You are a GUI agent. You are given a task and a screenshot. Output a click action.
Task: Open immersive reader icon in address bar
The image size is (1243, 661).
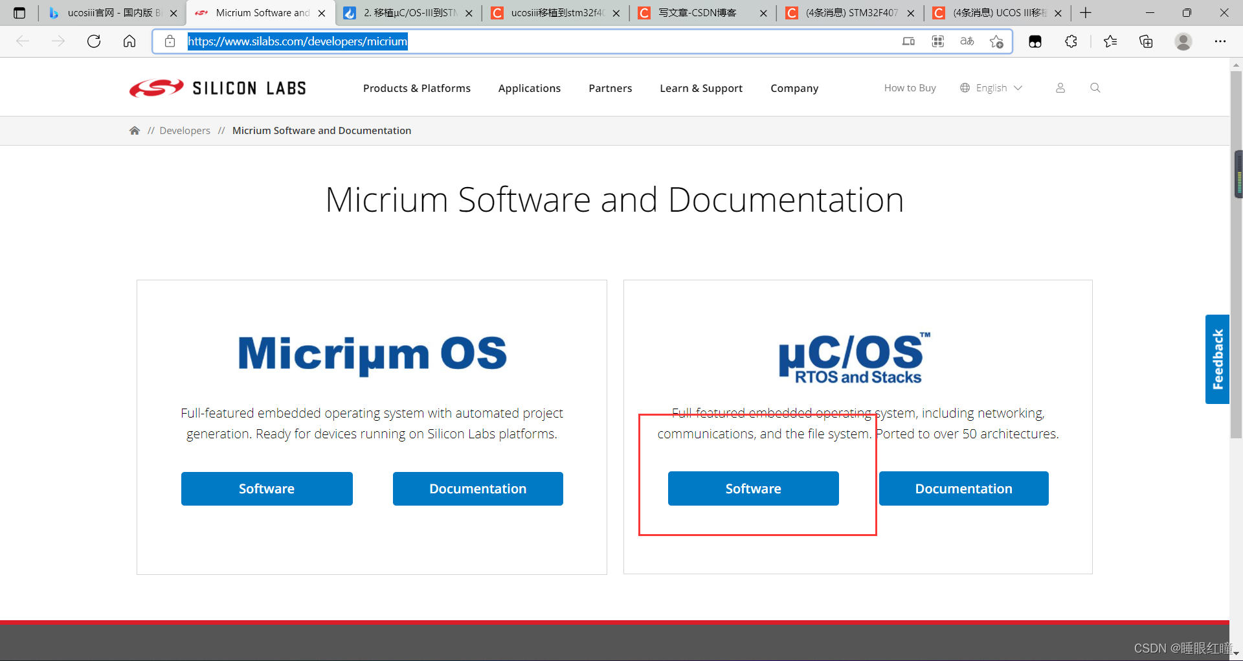click(x=908, y=41)
